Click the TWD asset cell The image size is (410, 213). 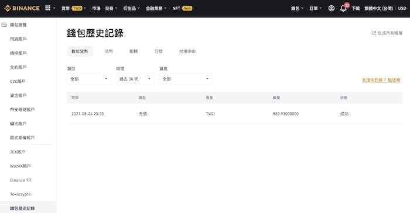[210, 114]
